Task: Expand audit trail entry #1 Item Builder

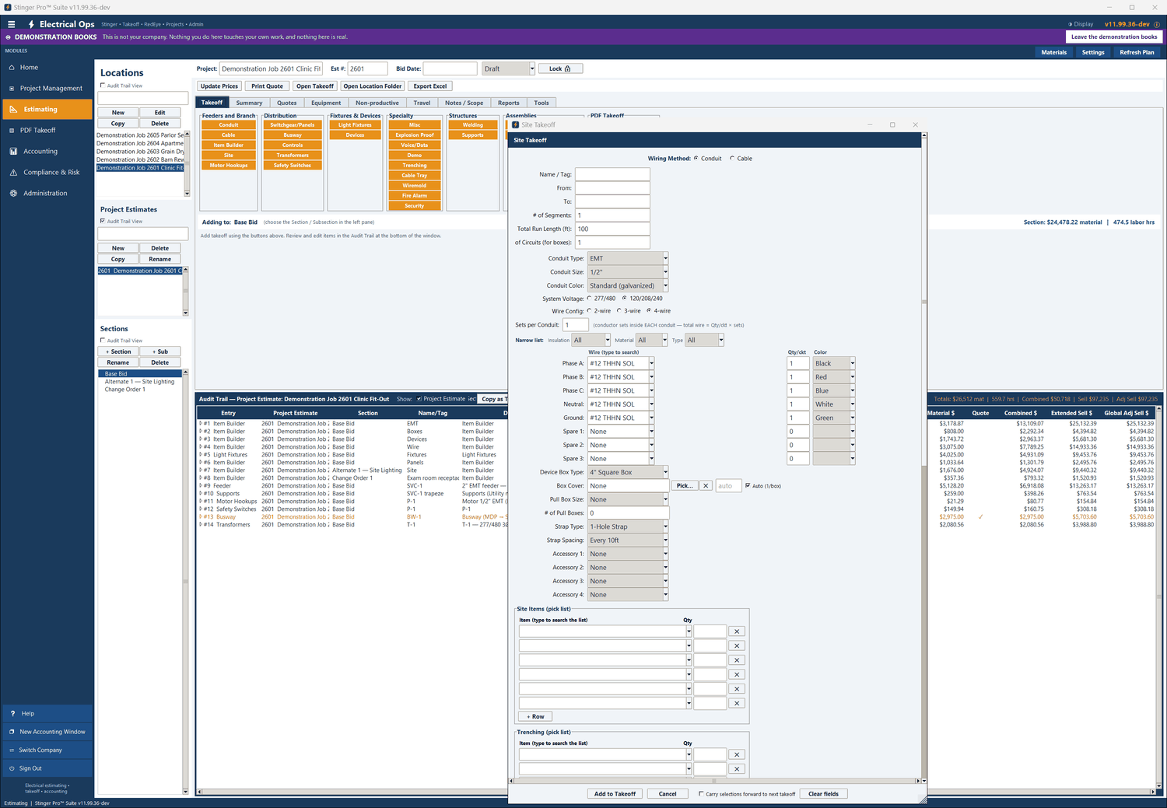Action: 201,424
